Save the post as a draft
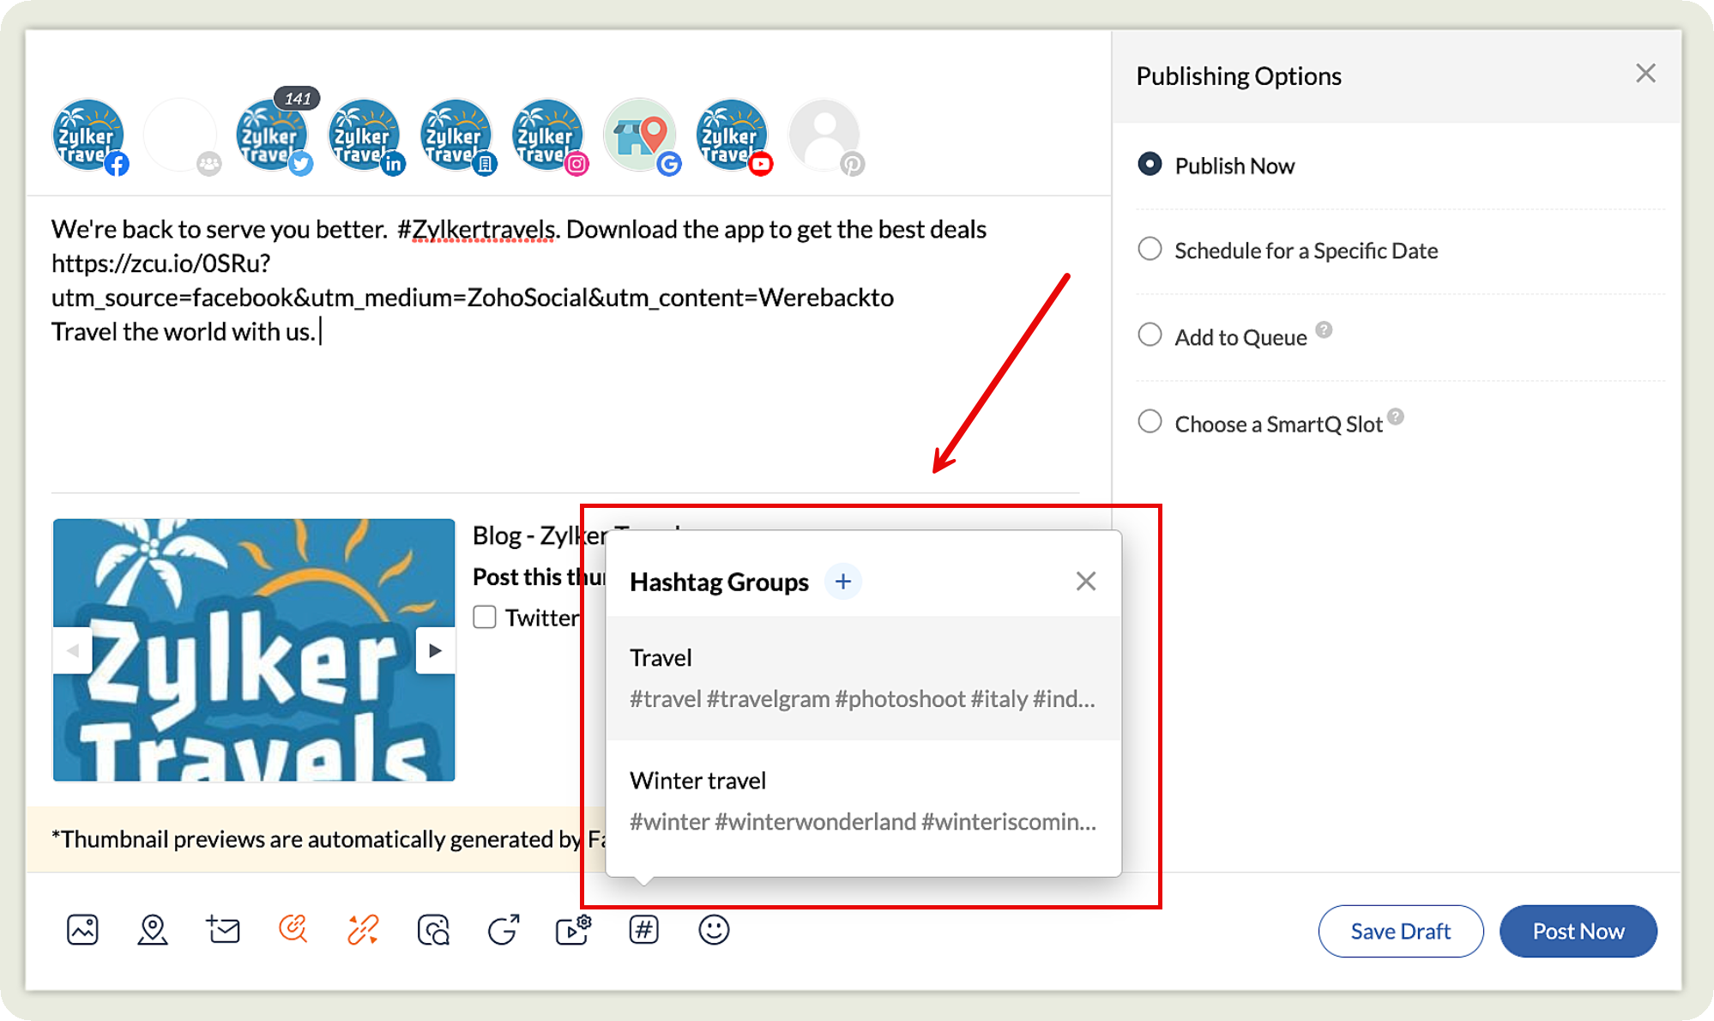Screen dimensions: 1714x1021 point(1401,931)
